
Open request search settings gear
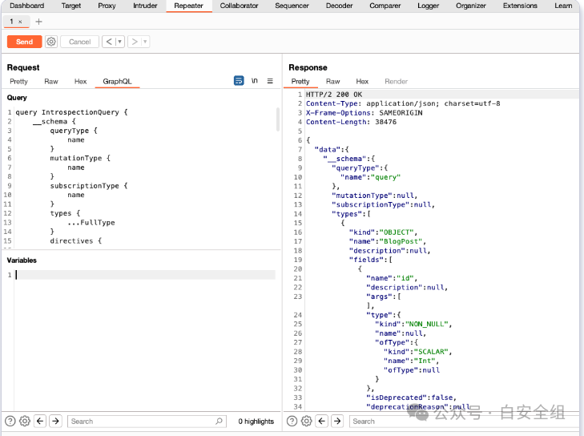[25, 421]
